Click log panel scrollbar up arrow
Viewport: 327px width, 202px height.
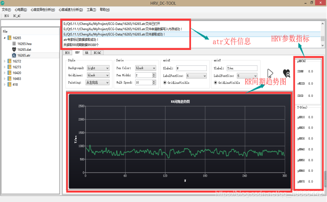coord(323,24)
